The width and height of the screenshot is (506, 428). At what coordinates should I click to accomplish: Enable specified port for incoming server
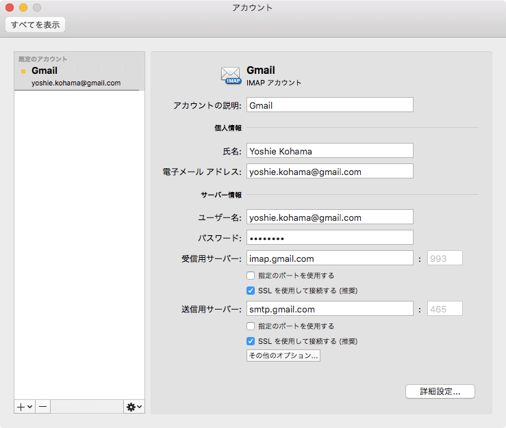pos(251,276)
